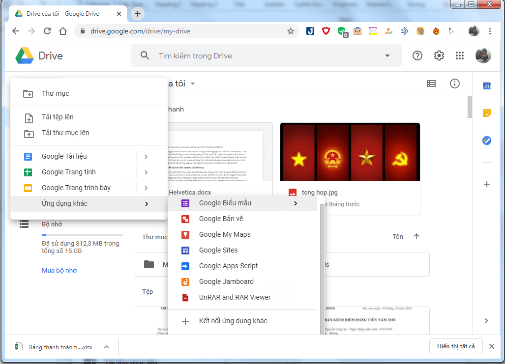
Task: Expand the side panel chevron
Action: [486, 321]
